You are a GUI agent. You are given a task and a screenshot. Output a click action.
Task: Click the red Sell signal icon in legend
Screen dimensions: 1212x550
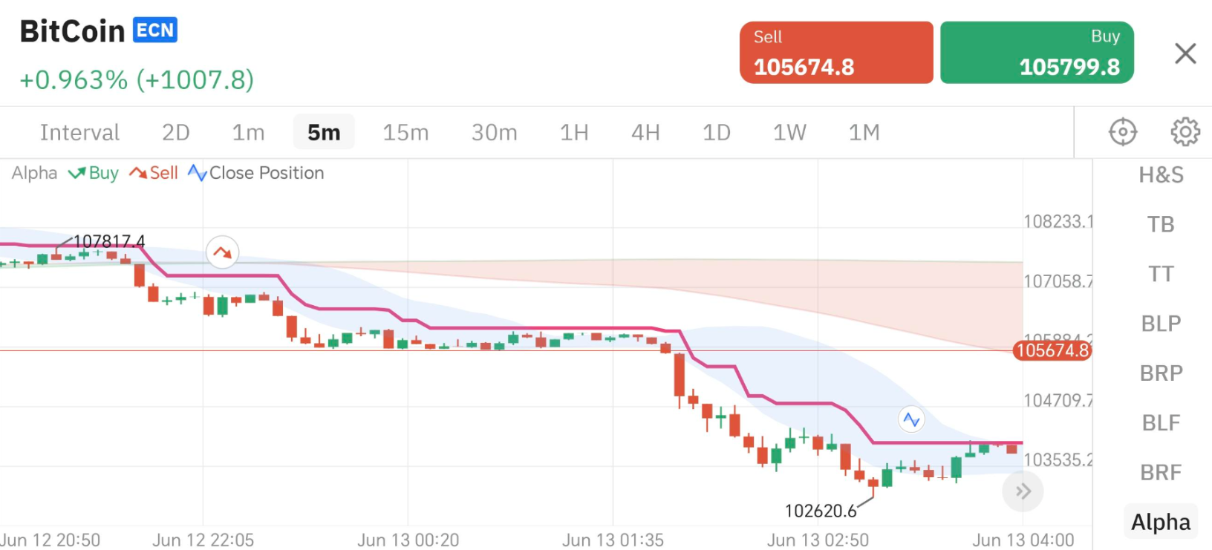tap(137, 173)
